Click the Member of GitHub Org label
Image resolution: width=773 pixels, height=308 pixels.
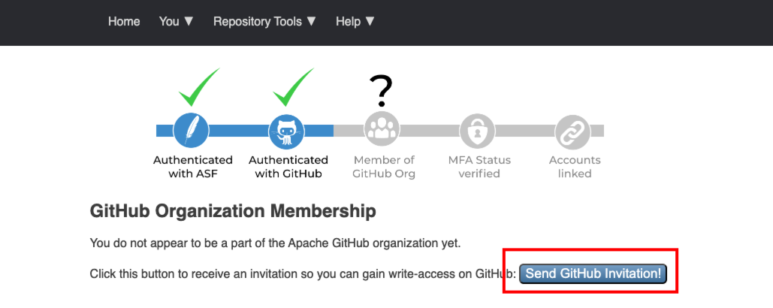click(x=383, y=167)
